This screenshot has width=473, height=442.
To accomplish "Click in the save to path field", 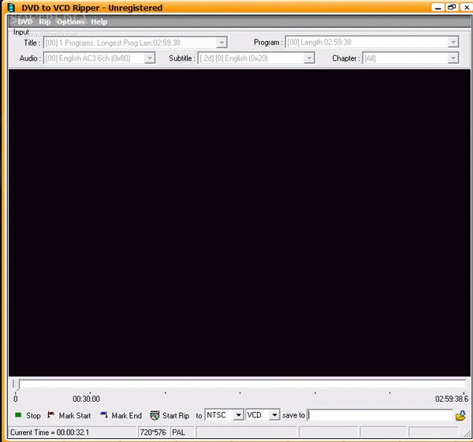I will (380, 415).
